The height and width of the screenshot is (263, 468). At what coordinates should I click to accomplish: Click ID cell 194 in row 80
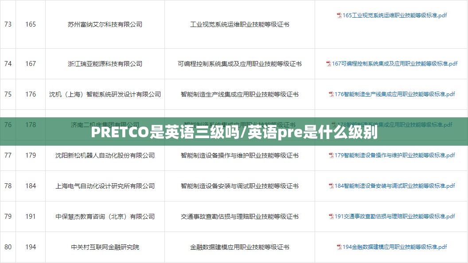tap(31, 247)
